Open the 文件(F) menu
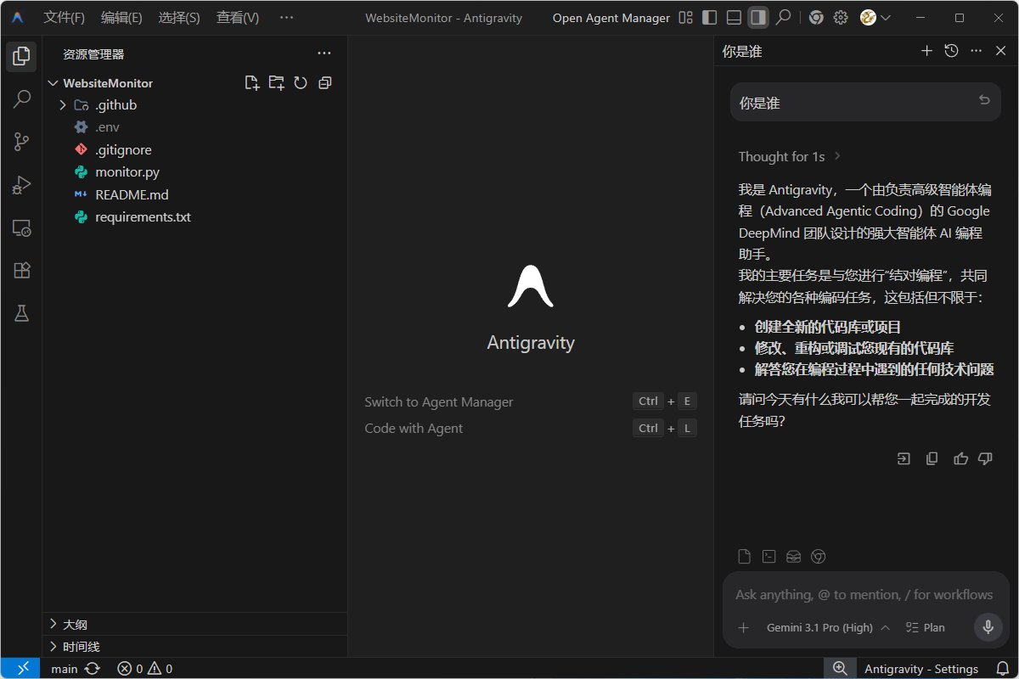1019x679 pixels. pos(65,18)
